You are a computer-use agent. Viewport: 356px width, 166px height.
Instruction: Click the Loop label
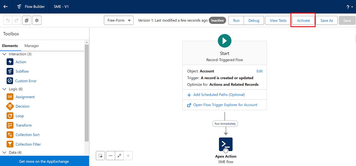20,116
